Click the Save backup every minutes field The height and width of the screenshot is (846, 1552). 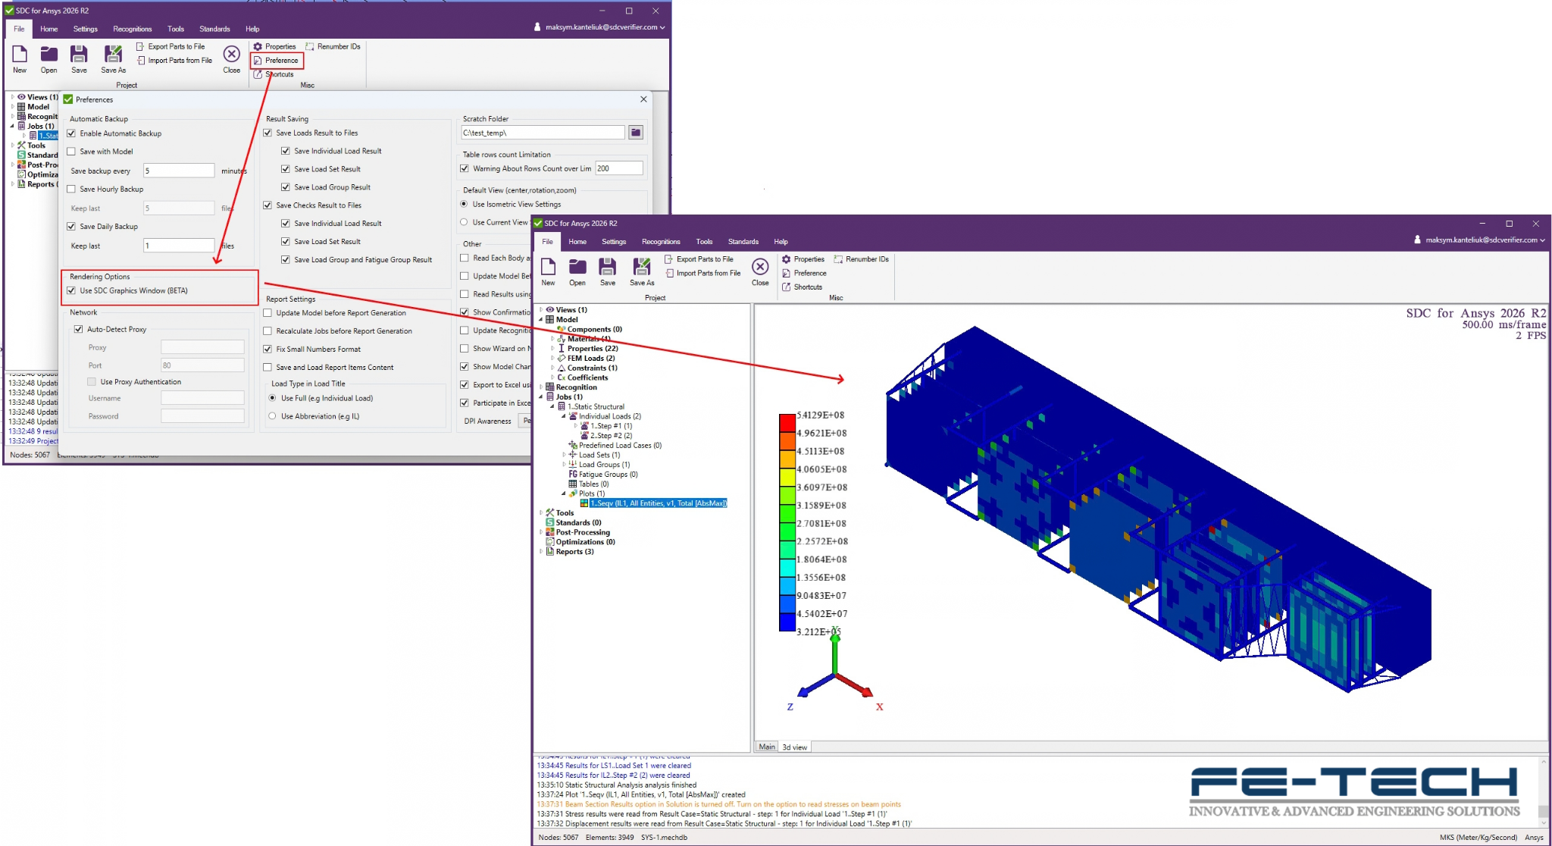179,171
